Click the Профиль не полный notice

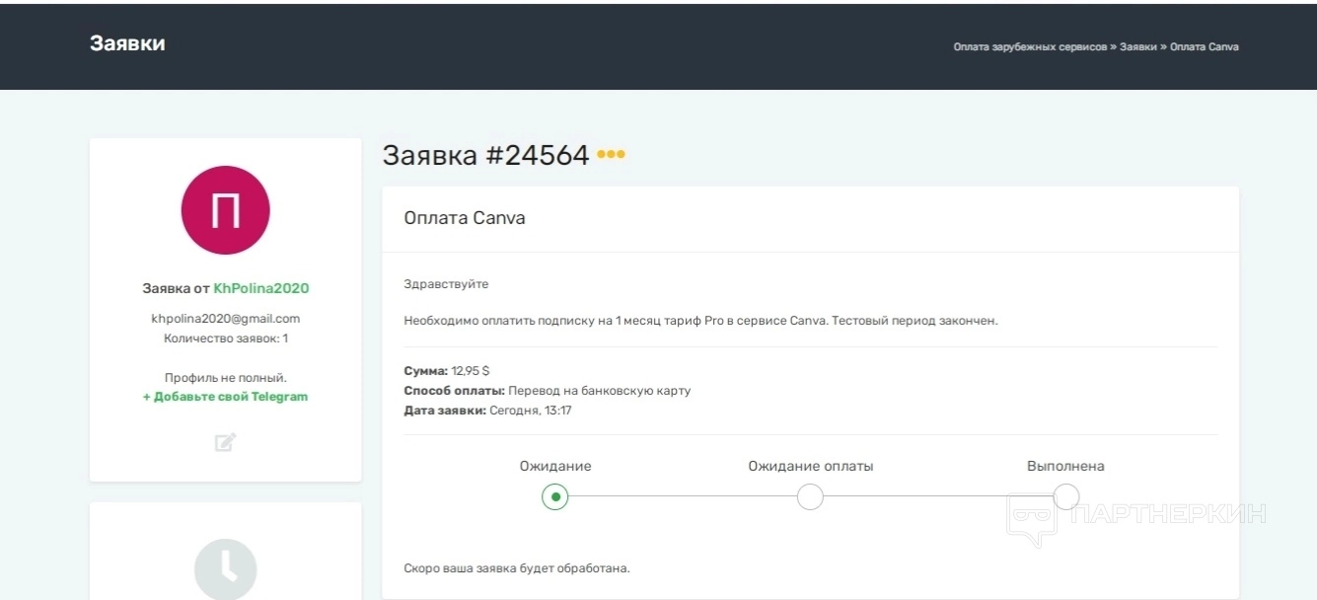pos(226,378)
